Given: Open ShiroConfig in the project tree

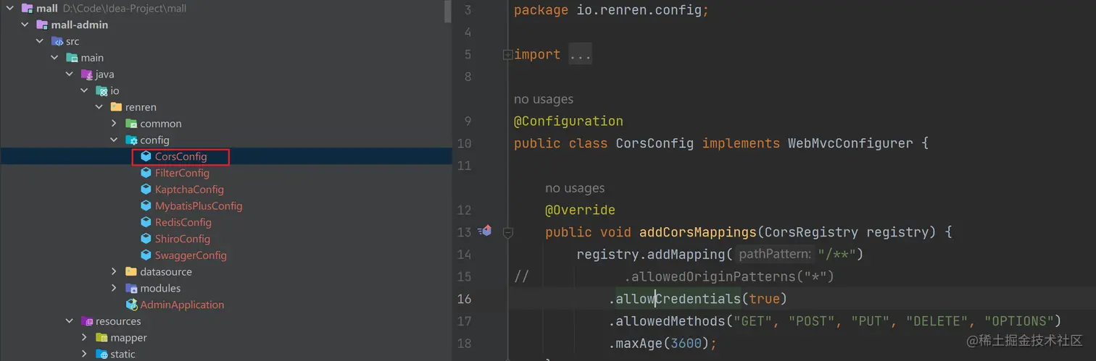Looking at the screenshot, I should [x=183, y=239].
